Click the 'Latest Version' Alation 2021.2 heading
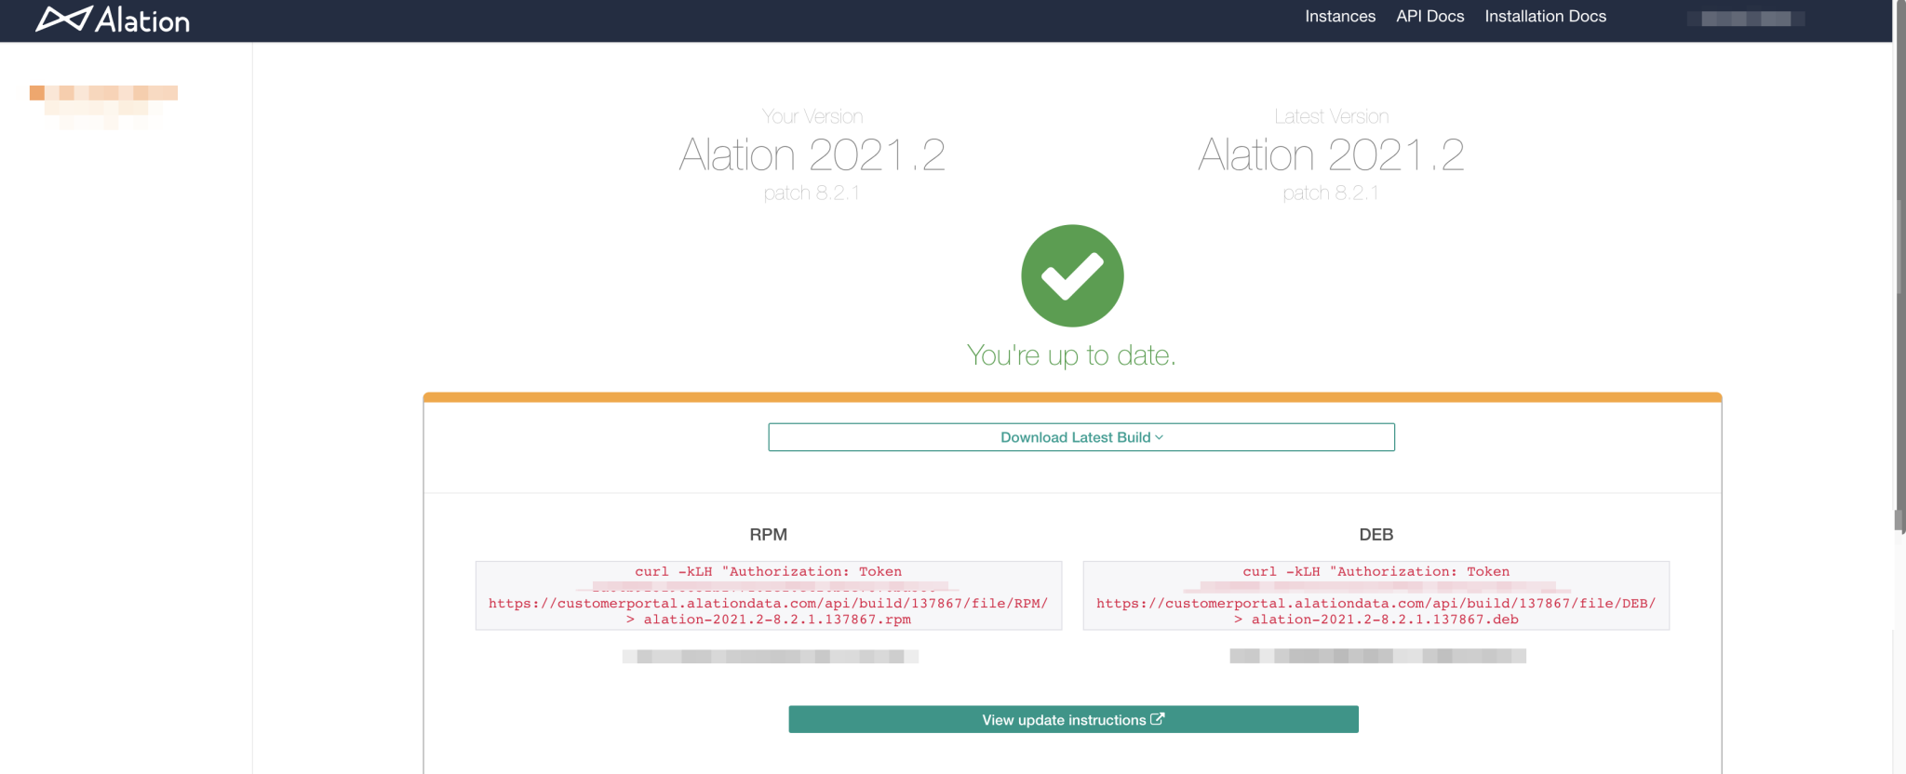This screenshot has height=774, width=1906. pyautogui.click(x=1331, y=154)
